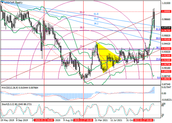The width and height of the screenshot is (172, 123).
Task: Select the red 0.88250 level label
Action: [x=166, y=79]
